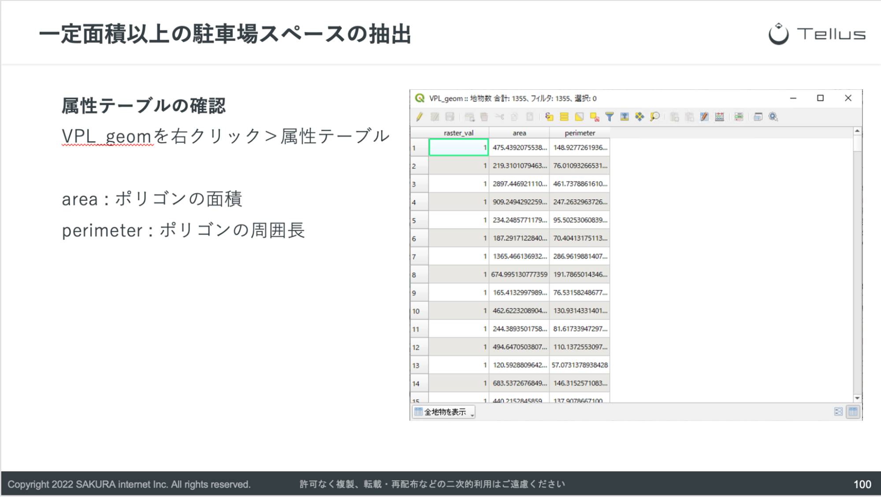Image resolution: width=881 pixels, height=497 pixels.
Task: Click the highlighted raster_val cell in row 1
Action: click(x=458, y=147)
